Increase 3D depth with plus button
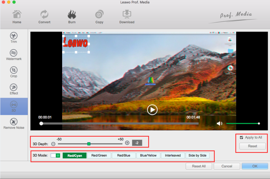270x179 pixels. coord(127,143)
